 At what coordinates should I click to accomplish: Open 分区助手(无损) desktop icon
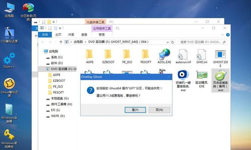click(28, 12)
